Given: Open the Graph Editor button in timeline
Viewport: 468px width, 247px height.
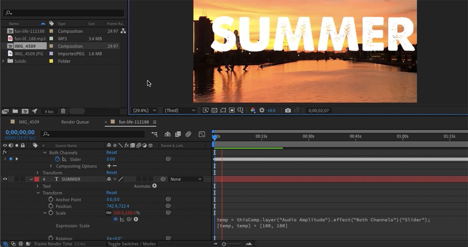Looking at the screenshot, I should (x=202, y=134).
